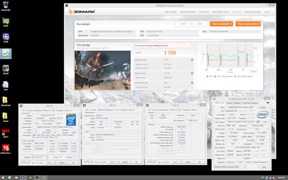
Task: Toggle the DirectCompute 5.0 checkbox in GPU-Z
Action: (x=254, y=162)
